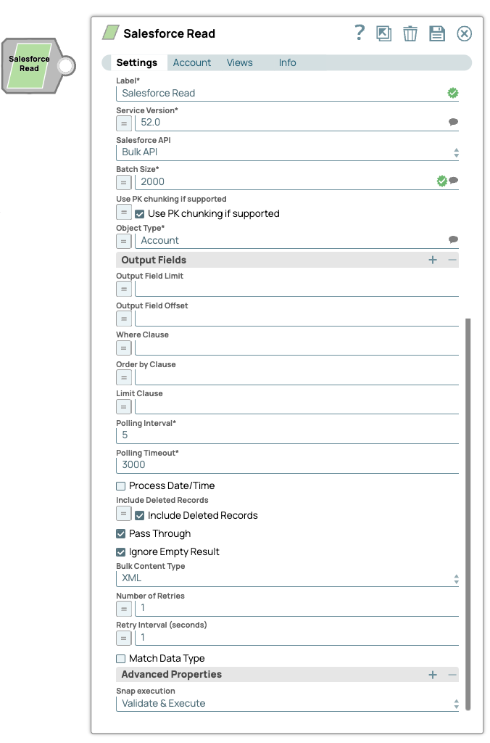The width and height of the screenshot is (490, 743).
Task: Save settings with the floppy disk icon
Action: (436, 33)
